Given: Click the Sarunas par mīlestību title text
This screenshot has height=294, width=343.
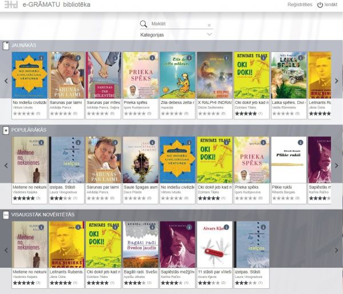Looking at the screenshot, I should point(103,102).
